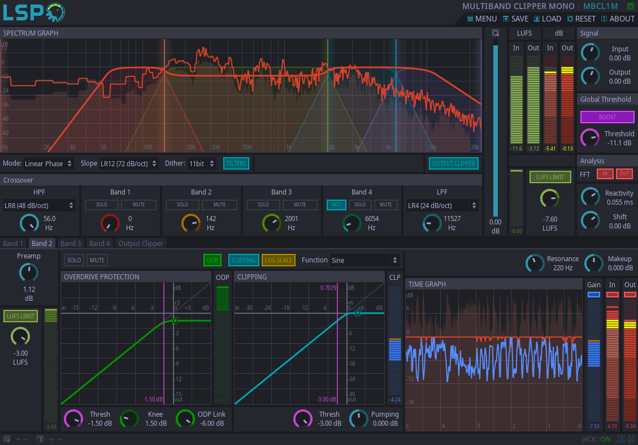Open the Dither 11bit dropdown

[202, 163]
